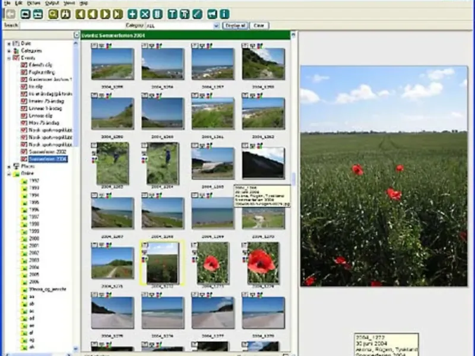Tick the checkbox above the steep hillside thumbnail 2004_1258
The height and width of the screenshot is (356, 475).
[x=245, y=46]
